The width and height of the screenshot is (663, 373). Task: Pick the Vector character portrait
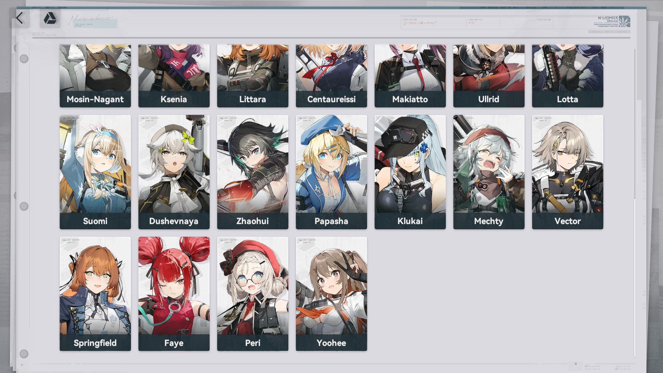(568, 172)
